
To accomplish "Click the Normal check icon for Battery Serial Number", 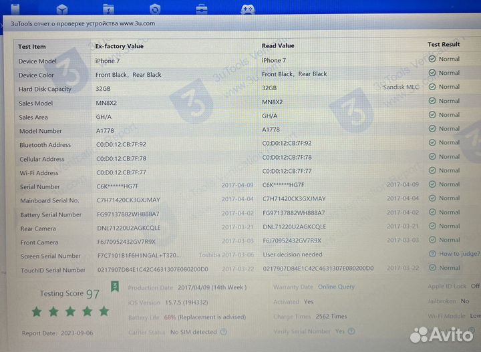I will click(432, 212).
